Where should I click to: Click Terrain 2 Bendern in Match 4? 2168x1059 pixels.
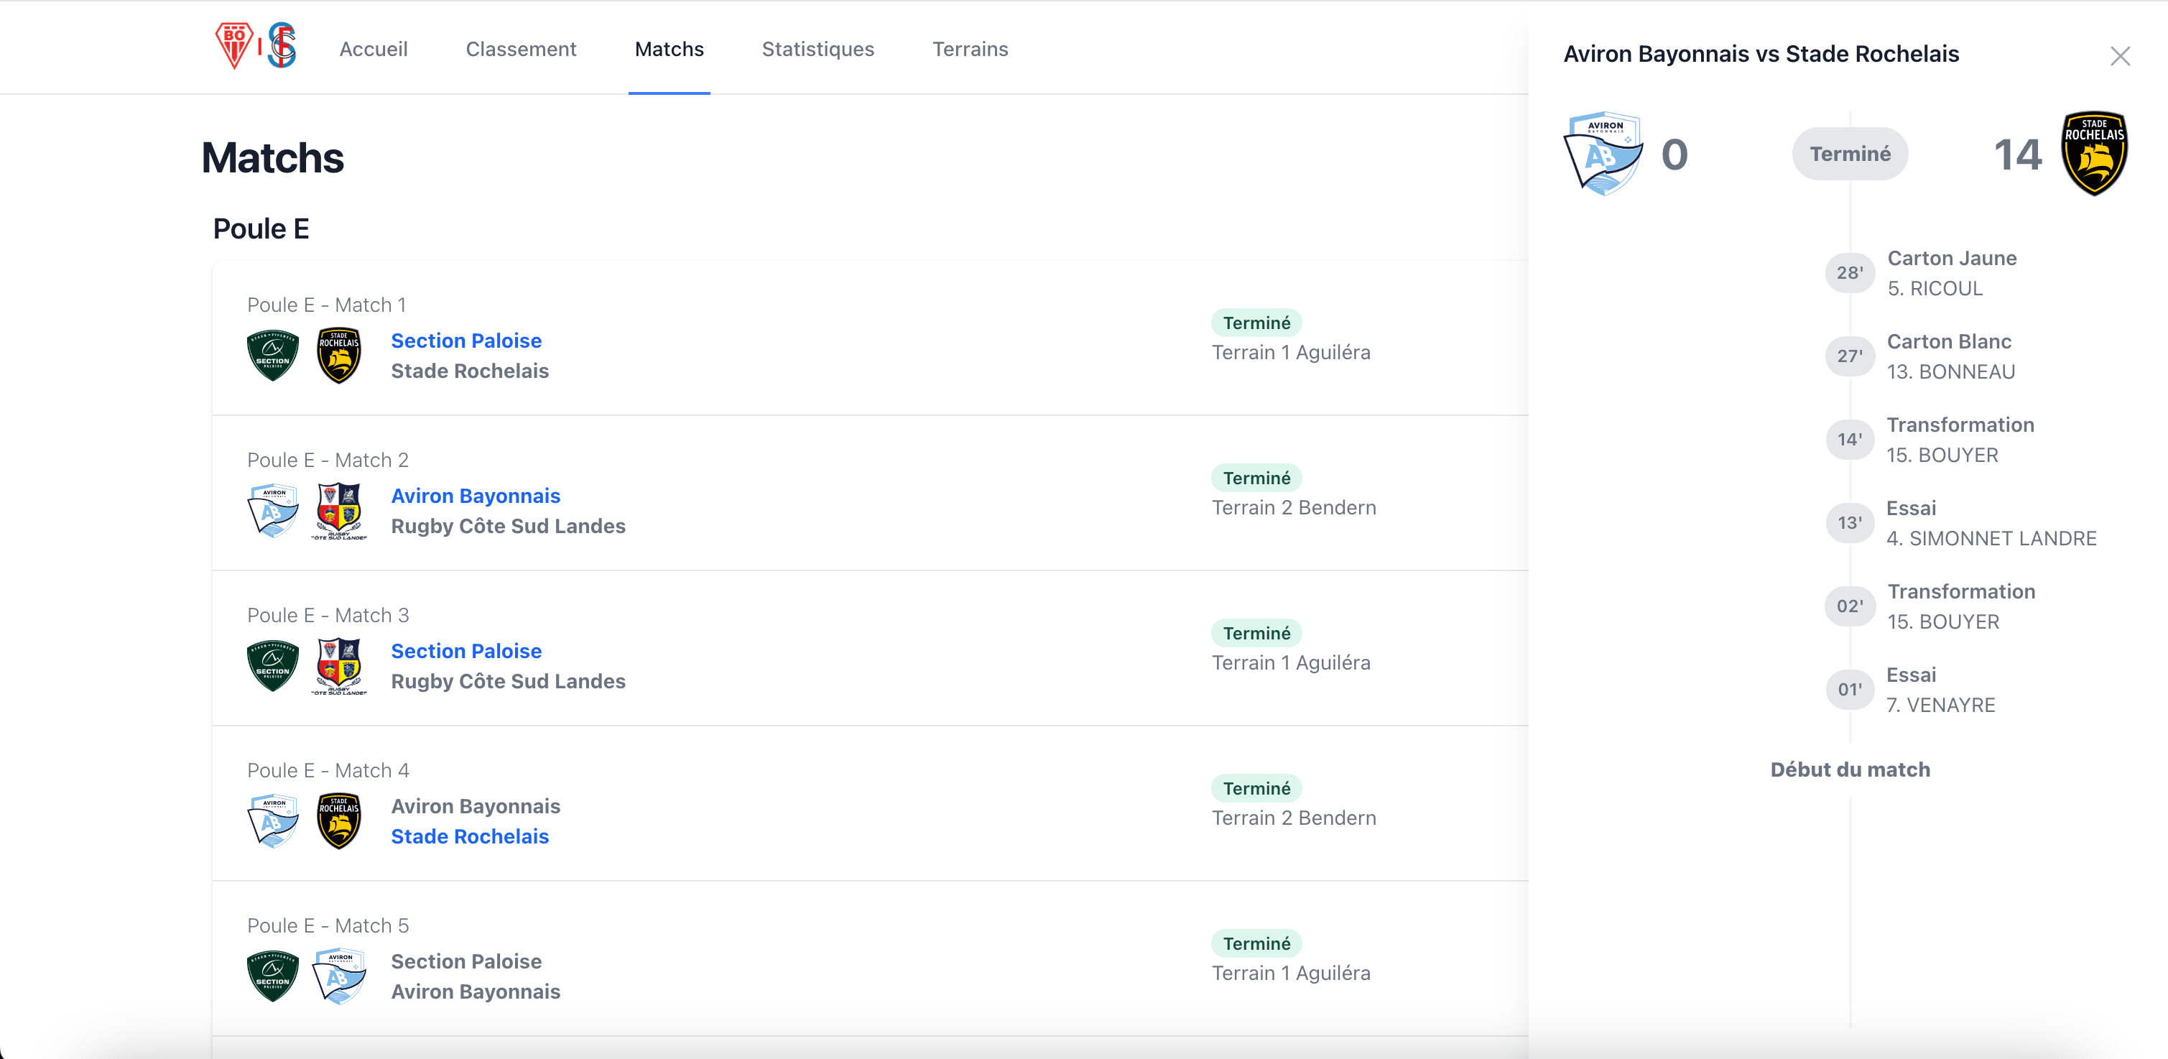click(1294, 818)
